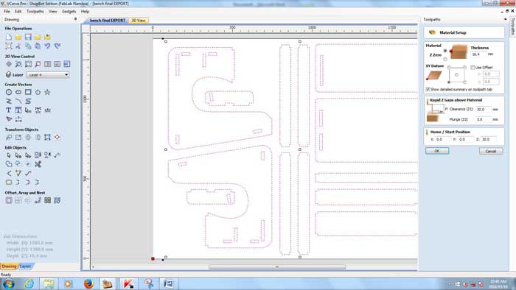Select the Draw Curve S-shaped tool
Viewport: 516px width, 290px height.
[28, 101]
